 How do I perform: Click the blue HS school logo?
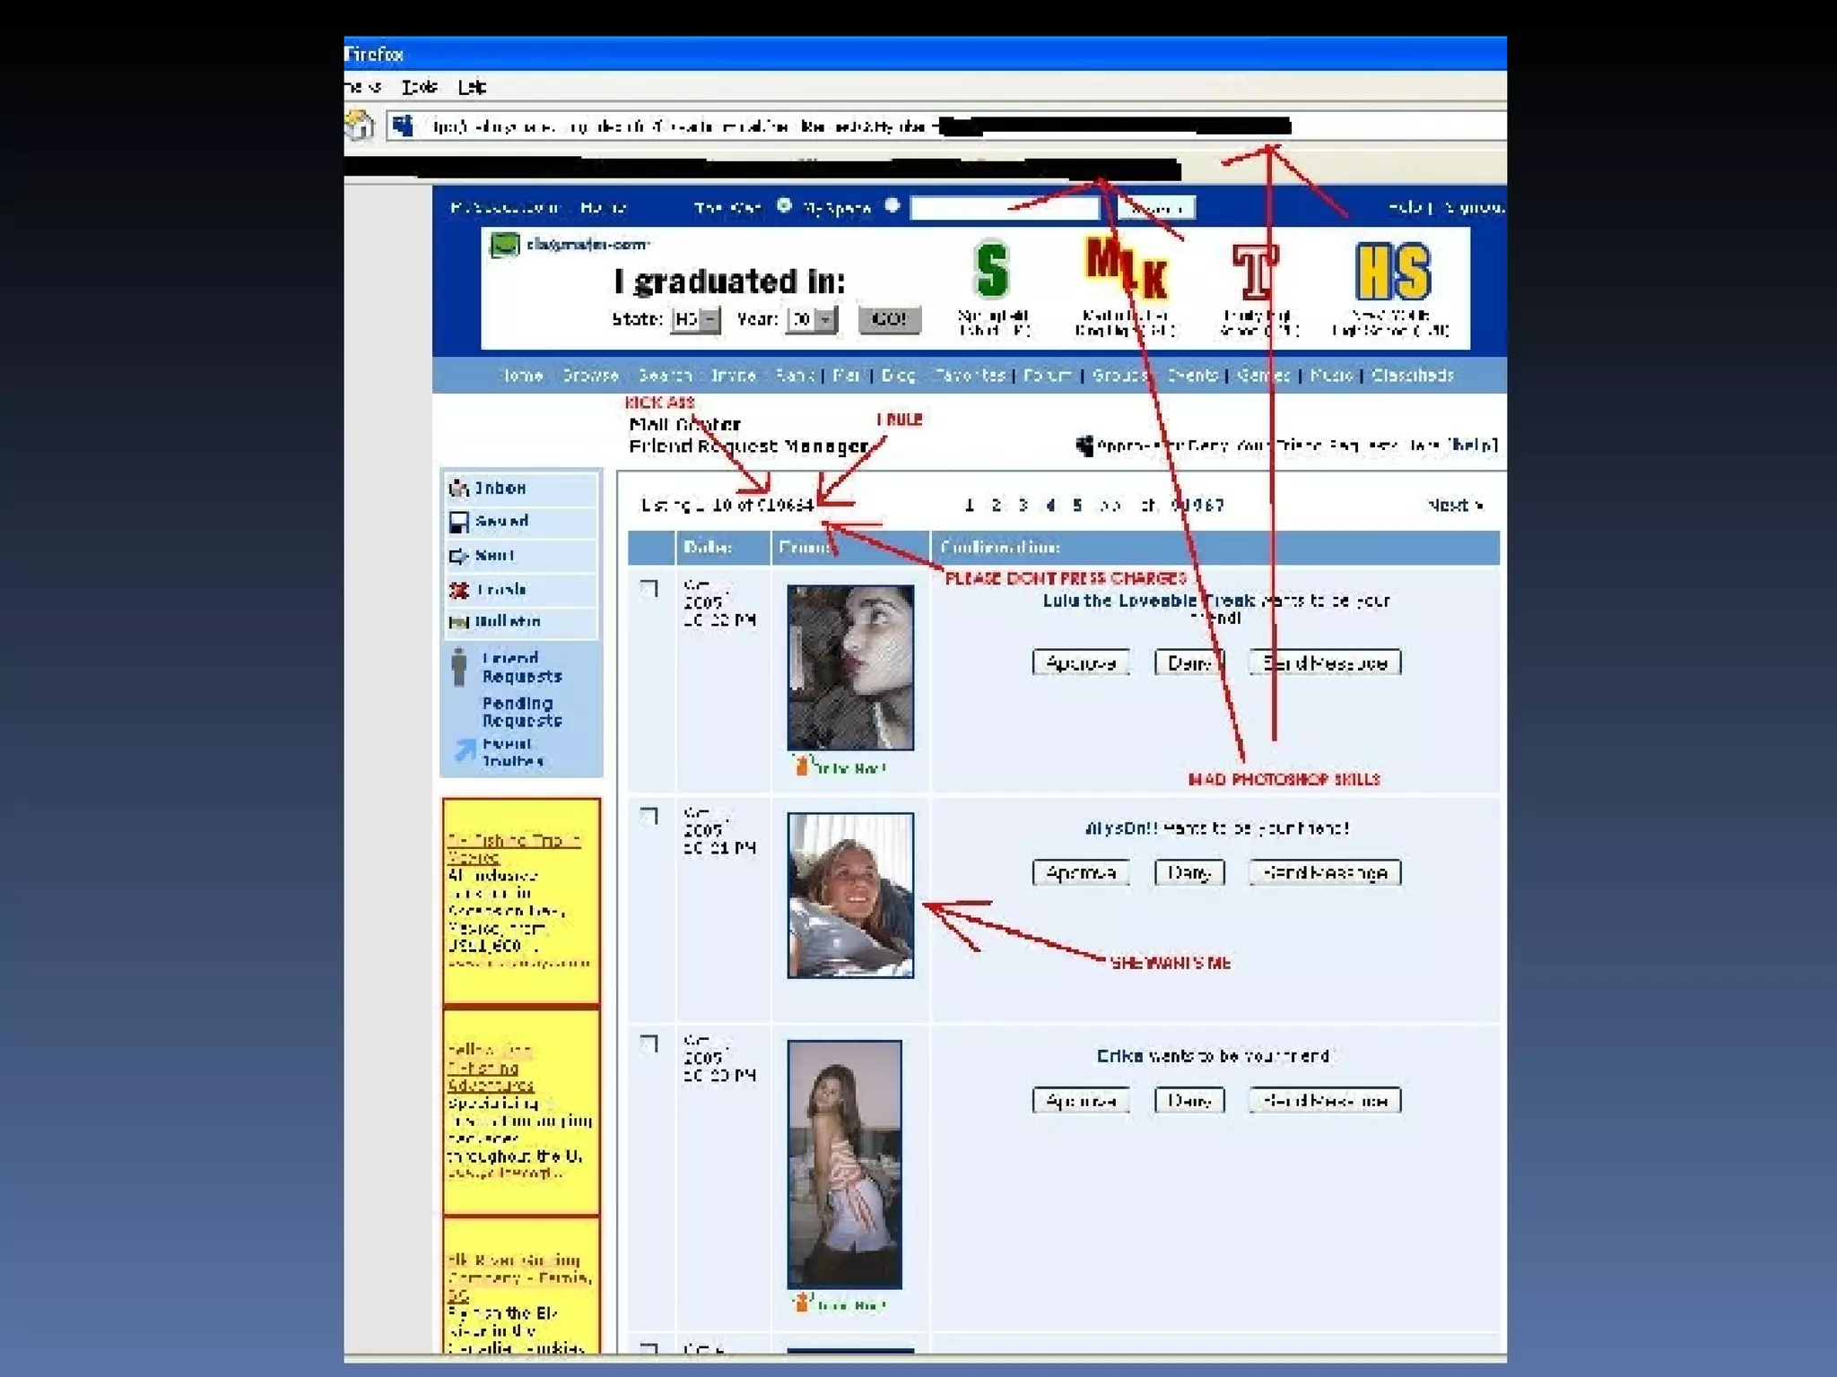click(x=1392, y=272)
